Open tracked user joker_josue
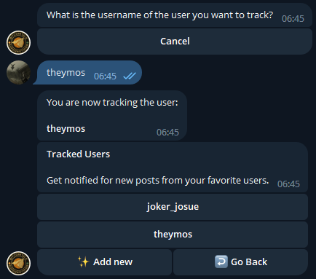Screen dimensions: 316x279 (173, 207)
